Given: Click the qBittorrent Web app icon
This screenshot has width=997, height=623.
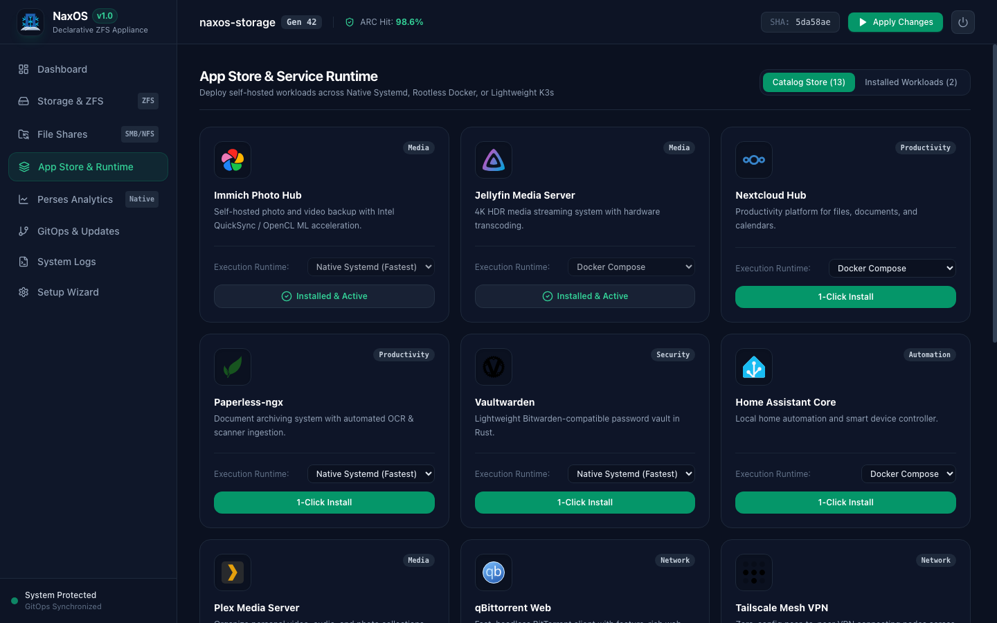Looking at the screenshot, I should click(494, 572).
